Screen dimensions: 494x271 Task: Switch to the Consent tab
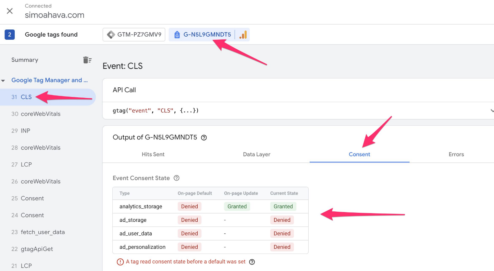point(359,154)
